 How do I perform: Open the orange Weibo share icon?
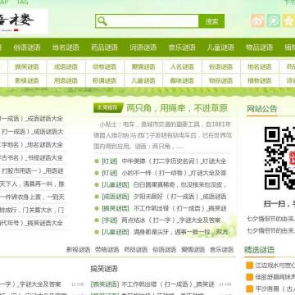257,20
